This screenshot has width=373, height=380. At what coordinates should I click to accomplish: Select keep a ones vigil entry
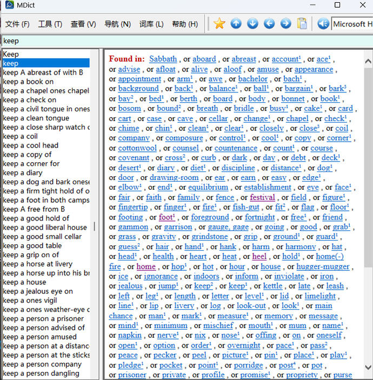pyautogui.click(x=30, y=301)
